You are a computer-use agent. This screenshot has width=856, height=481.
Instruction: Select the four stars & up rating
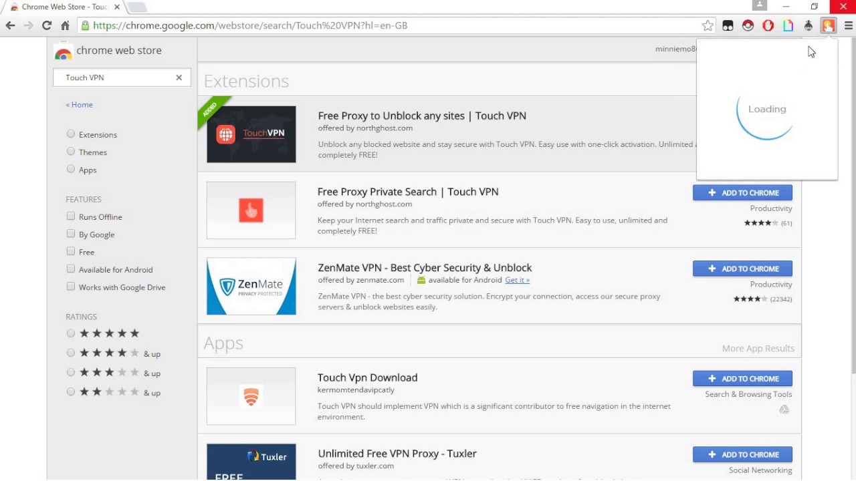(x=71, y=353)
